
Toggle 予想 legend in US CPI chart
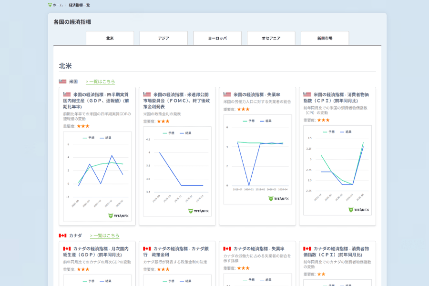329,132
